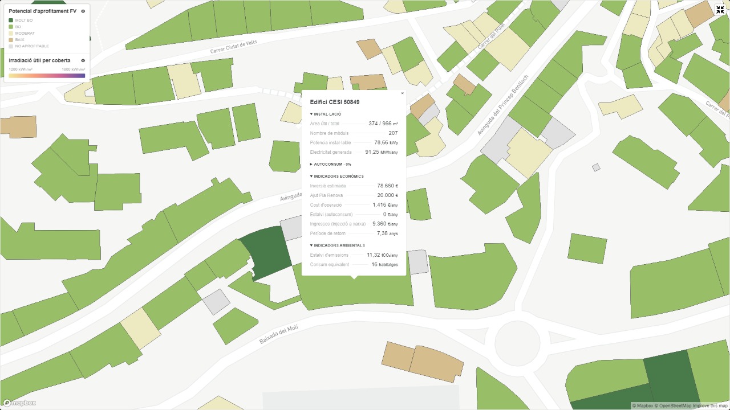Screen dimensions: 730x410
Task: Click the BAIX legend swatch
Action: [11, 40]
